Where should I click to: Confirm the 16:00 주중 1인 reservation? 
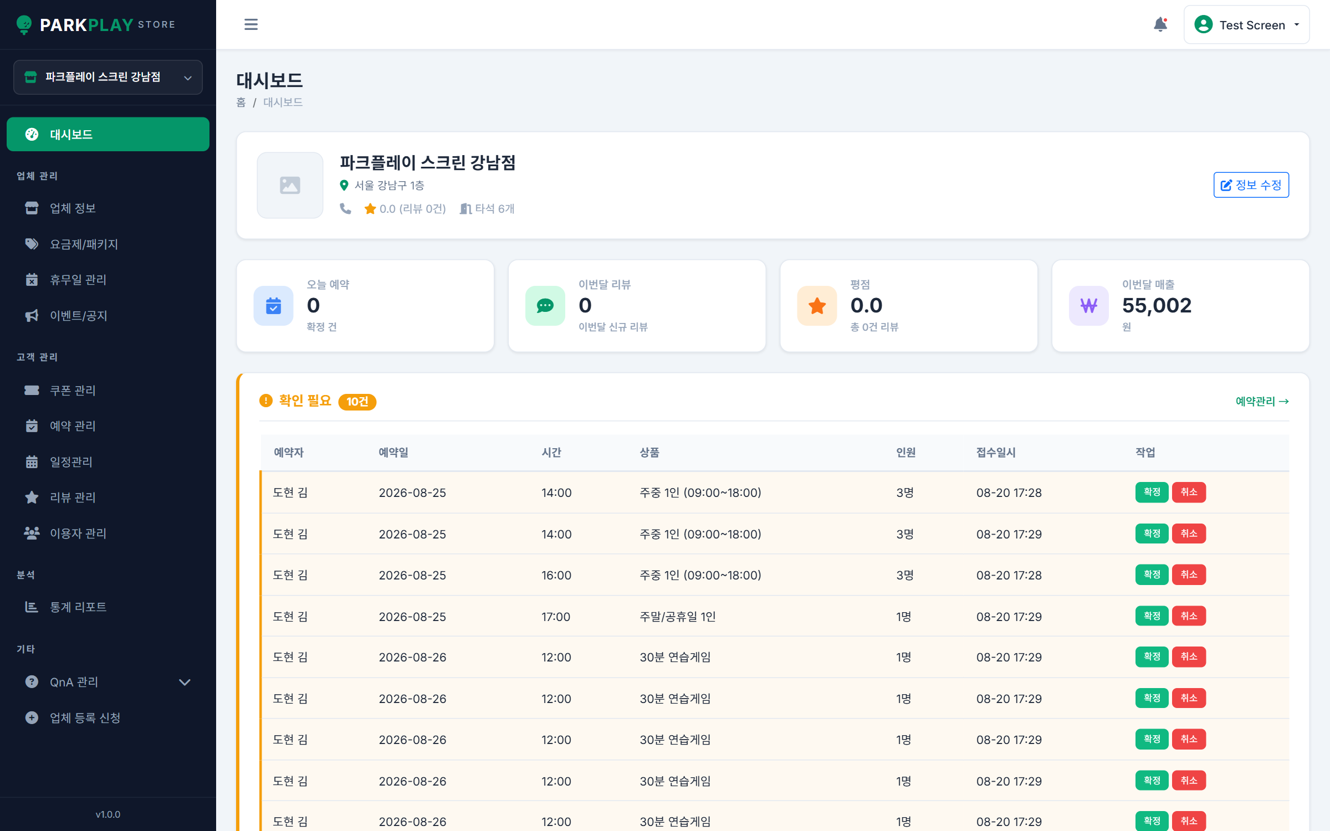[x=1152, y=574]
